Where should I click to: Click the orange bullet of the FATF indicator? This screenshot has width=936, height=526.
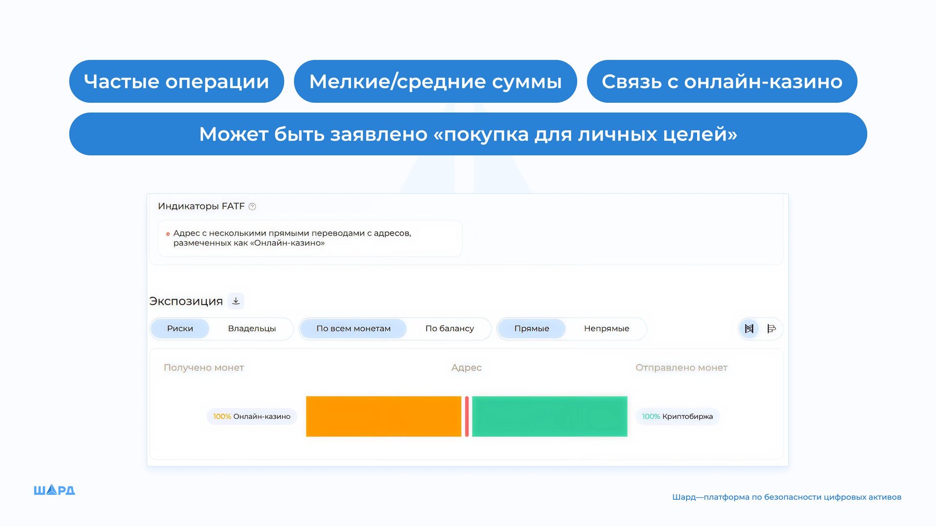click(168, 234)
